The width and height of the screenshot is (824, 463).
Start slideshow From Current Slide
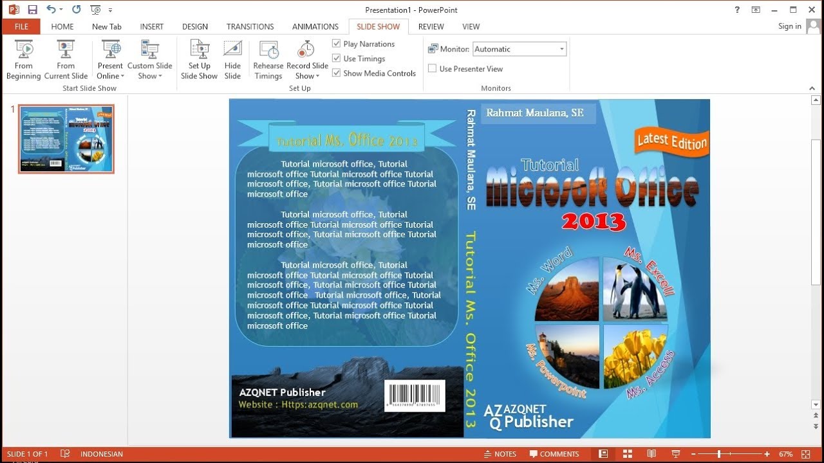pyautogui.click(x=66, y=60)
